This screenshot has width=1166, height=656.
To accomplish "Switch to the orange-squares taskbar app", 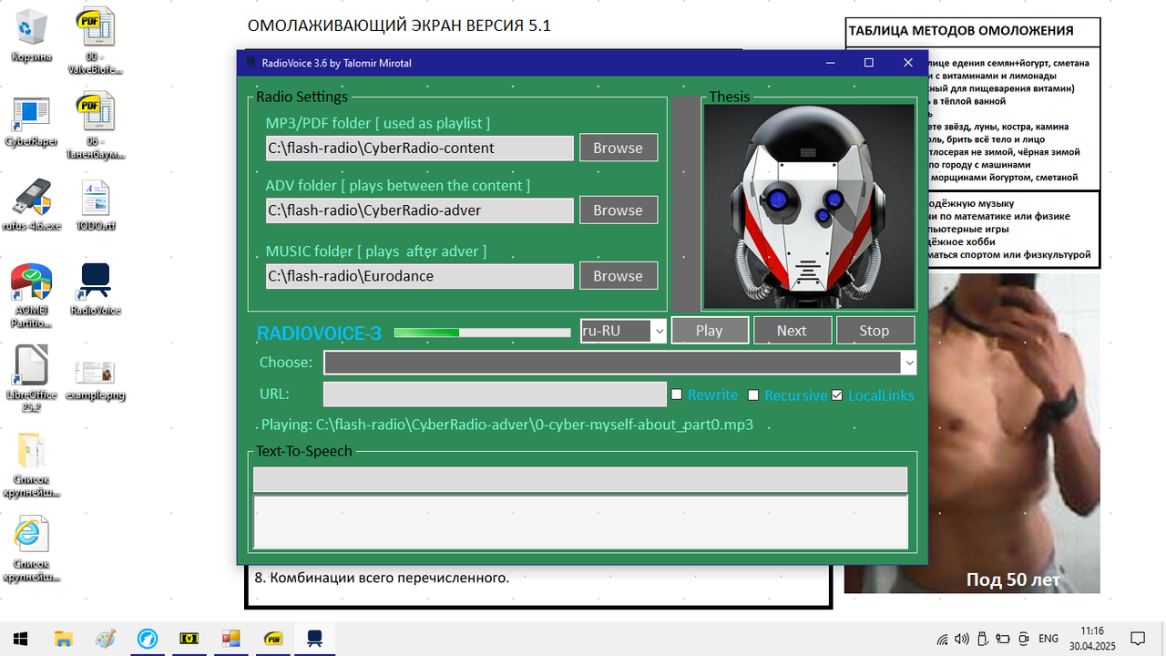I will 230,639.
